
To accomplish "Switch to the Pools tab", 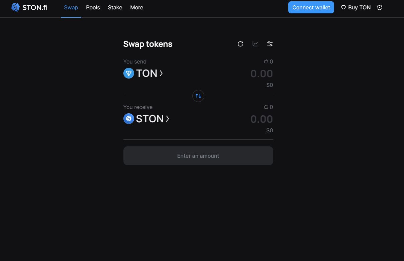I will 93,7.
